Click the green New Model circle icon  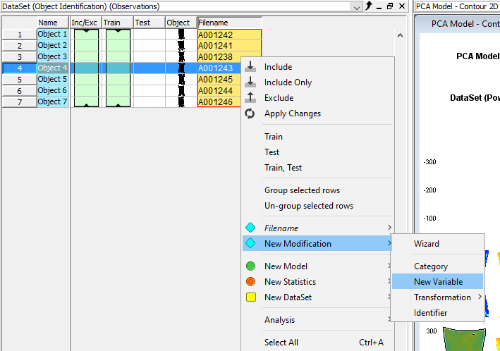point(250,266)
